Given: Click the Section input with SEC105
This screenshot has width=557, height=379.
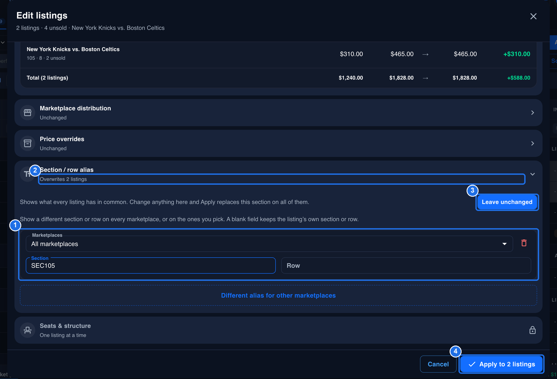Looking at the screenshot, I should click(x=150, y=266).
